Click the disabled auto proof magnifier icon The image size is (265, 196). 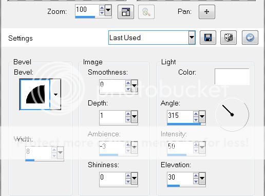pyautogui.click(x=146, y=12)
